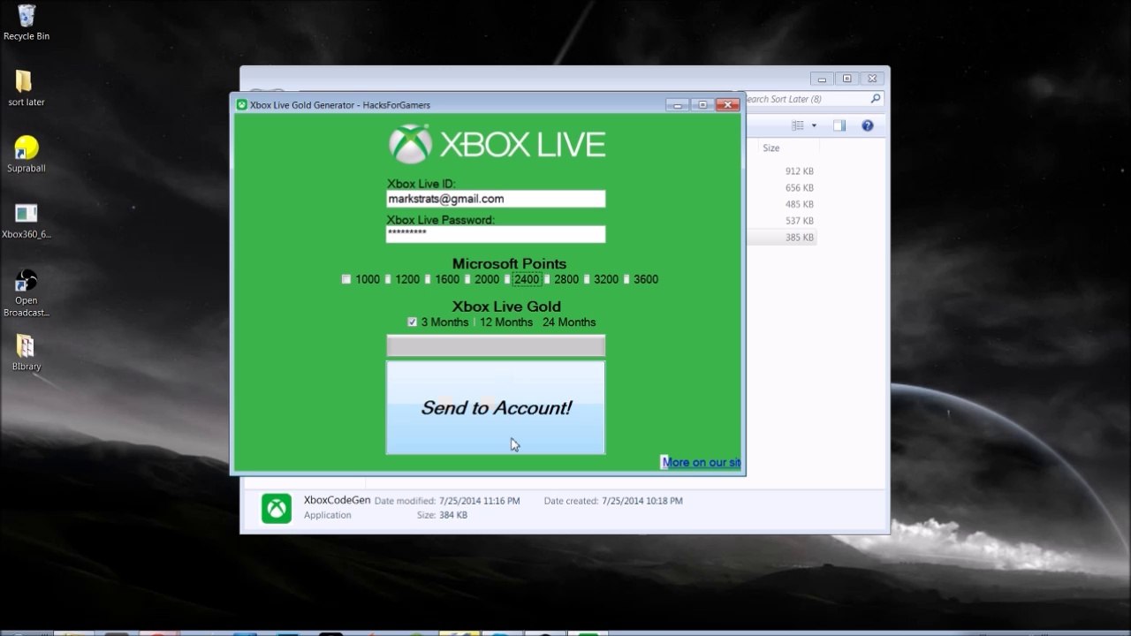The width and height of the screenshot is (1131, 636).
Task: Select the file row sized 656 KB
Action: 781,187
